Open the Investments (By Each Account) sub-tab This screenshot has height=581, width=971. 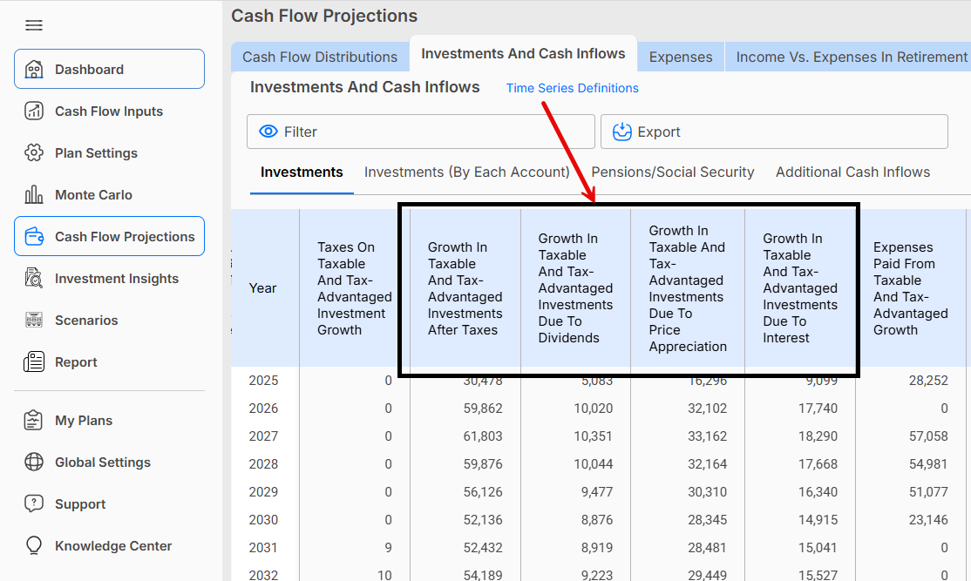coord(467,172)
